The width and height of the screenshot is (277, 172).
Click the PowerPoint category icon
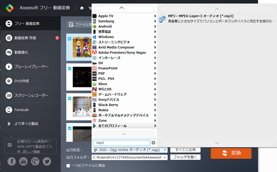click(x=95, y=68)
